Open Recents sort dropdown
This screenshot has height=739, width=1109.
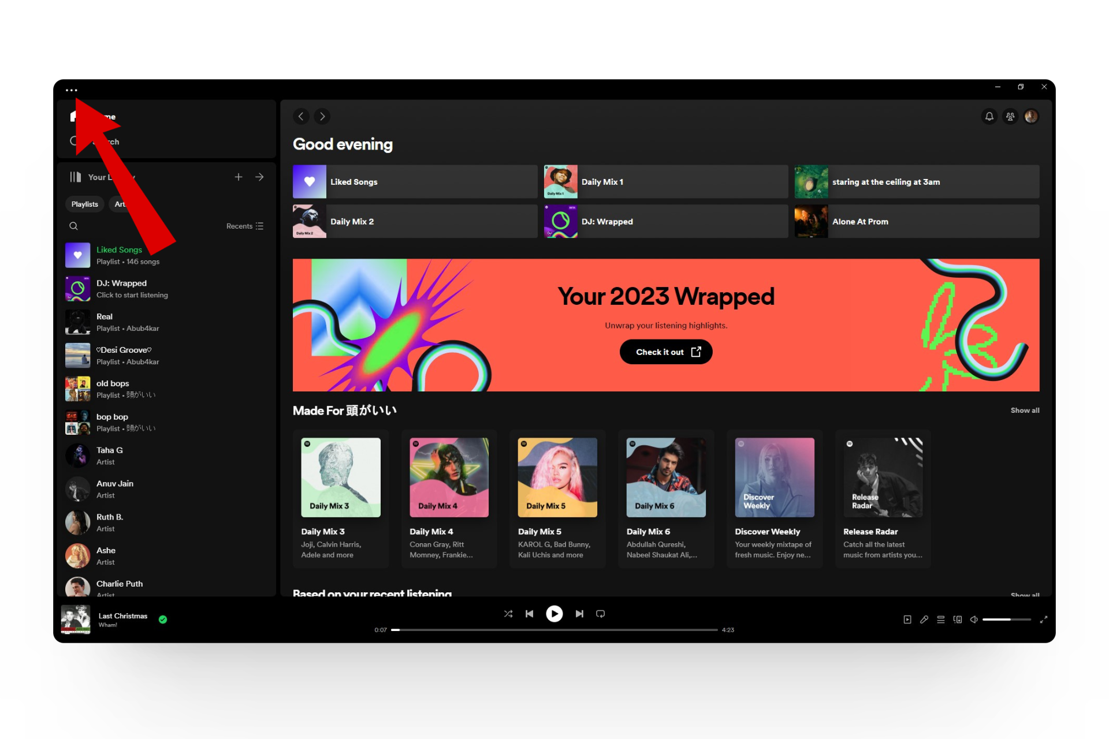tap(245, 226)
